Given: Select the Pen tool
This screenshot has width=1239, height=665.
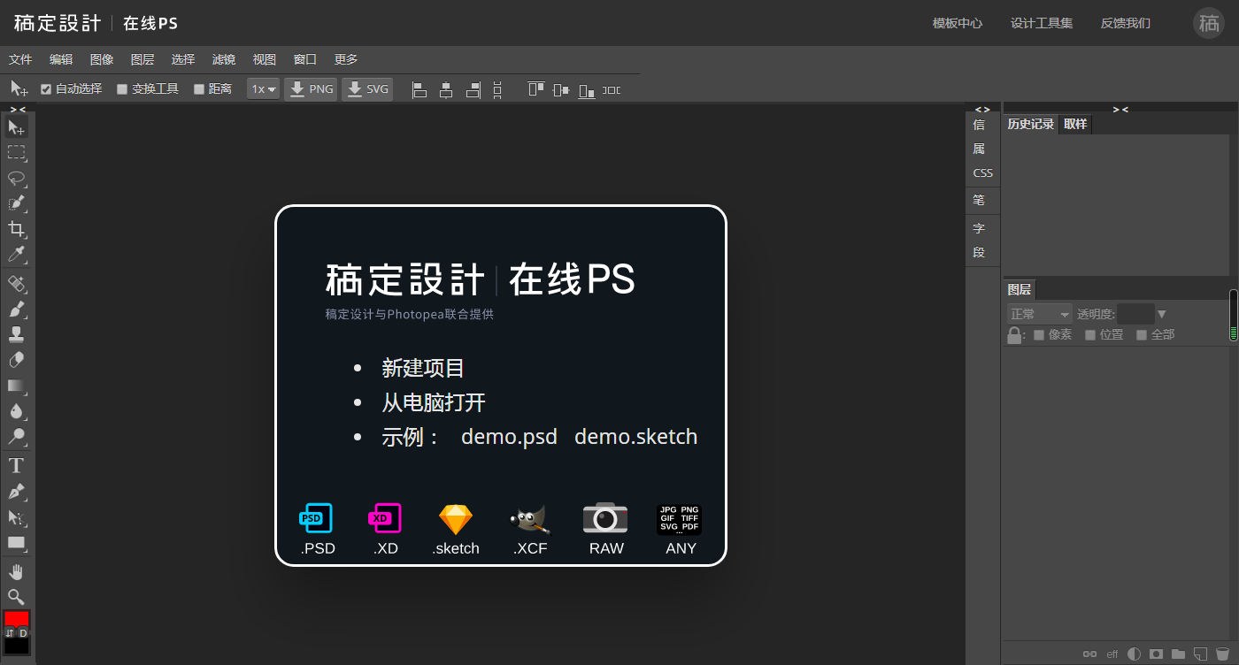Looking at the screenshot, I should (x=17, y=491).
